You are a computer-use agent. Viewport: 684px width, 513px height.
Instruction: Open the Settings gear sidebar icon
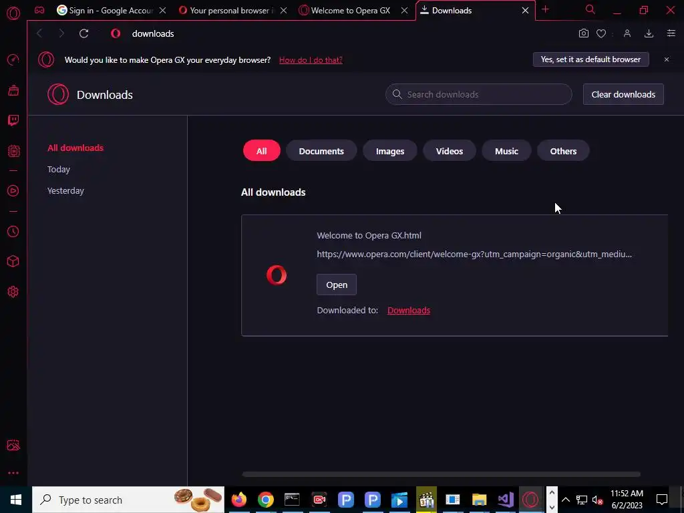tap(13, 291)
